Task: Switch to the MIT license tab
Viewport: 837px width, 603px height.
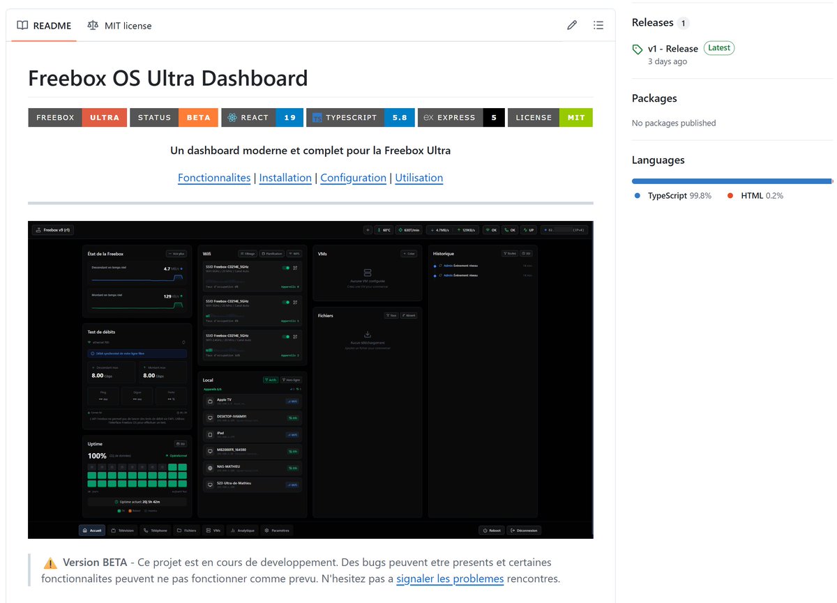Action: (119, 26)
